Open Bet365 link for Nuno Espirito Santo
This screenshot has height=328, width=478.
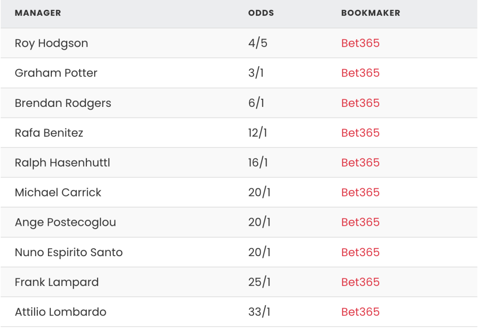click(360, 252)
